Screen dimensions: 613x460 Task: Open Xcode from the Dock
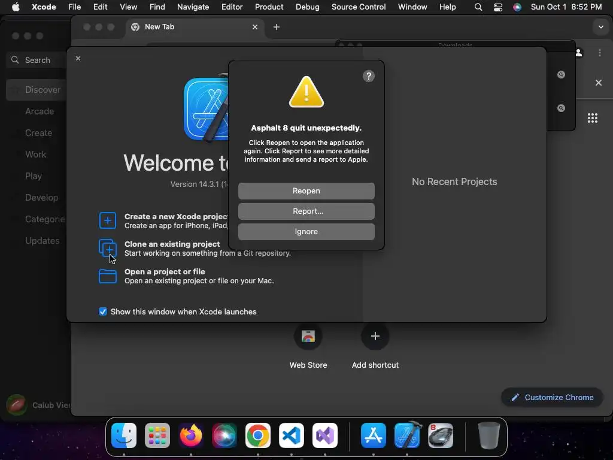pos(407,435)
